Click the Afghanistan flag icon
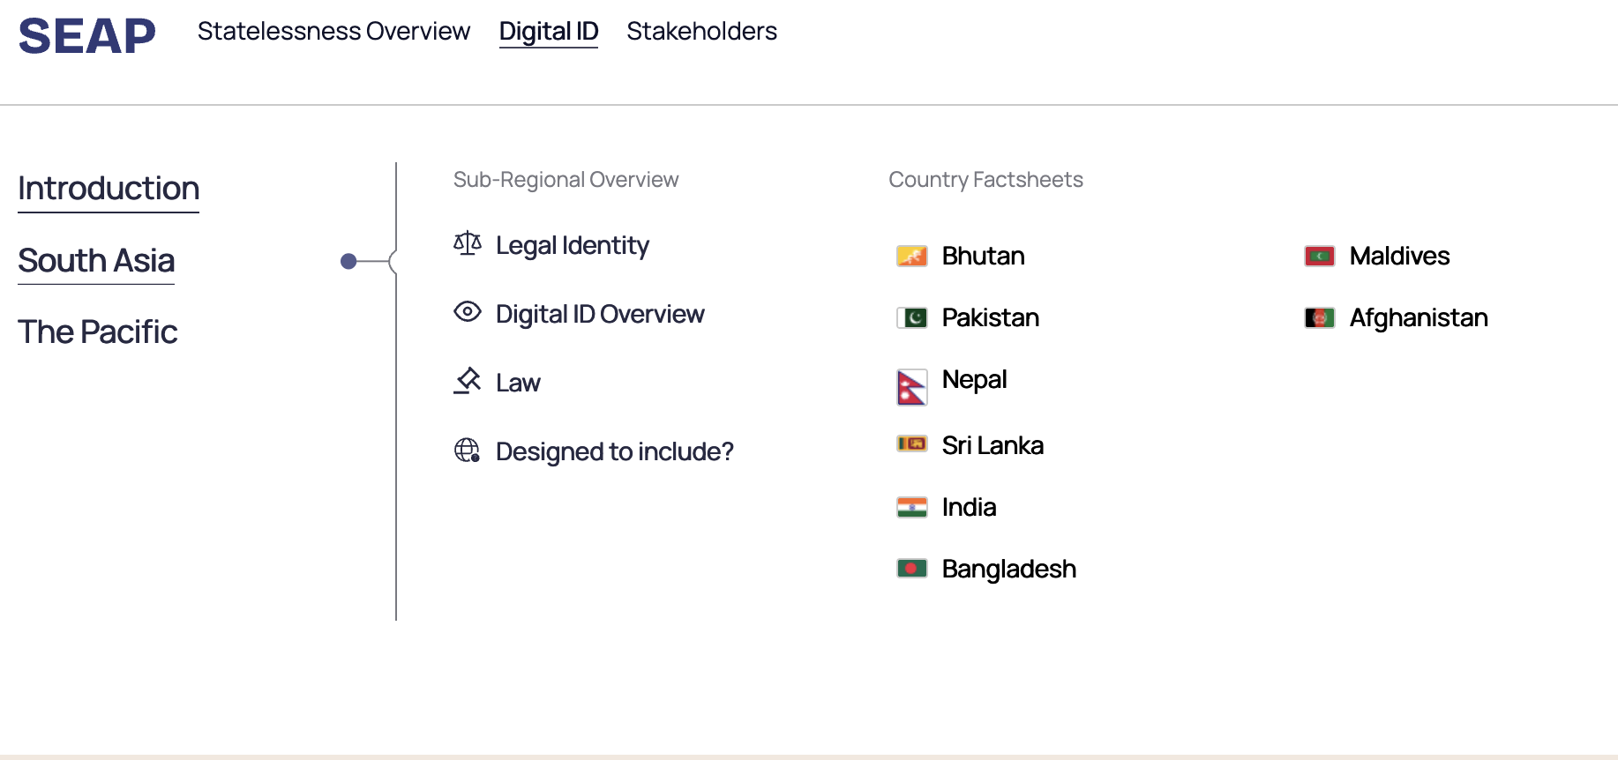Image resolution: width=1618 pixels, height=760 pixels. tap(1319, 318)
